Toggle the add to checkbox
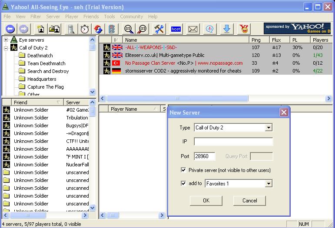The width and height of the screenshot is (335, 228). [x=183, y=183]
